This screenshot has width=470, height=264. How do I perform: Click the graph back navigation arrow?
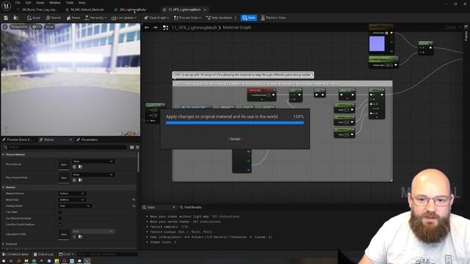click(147, 28)
